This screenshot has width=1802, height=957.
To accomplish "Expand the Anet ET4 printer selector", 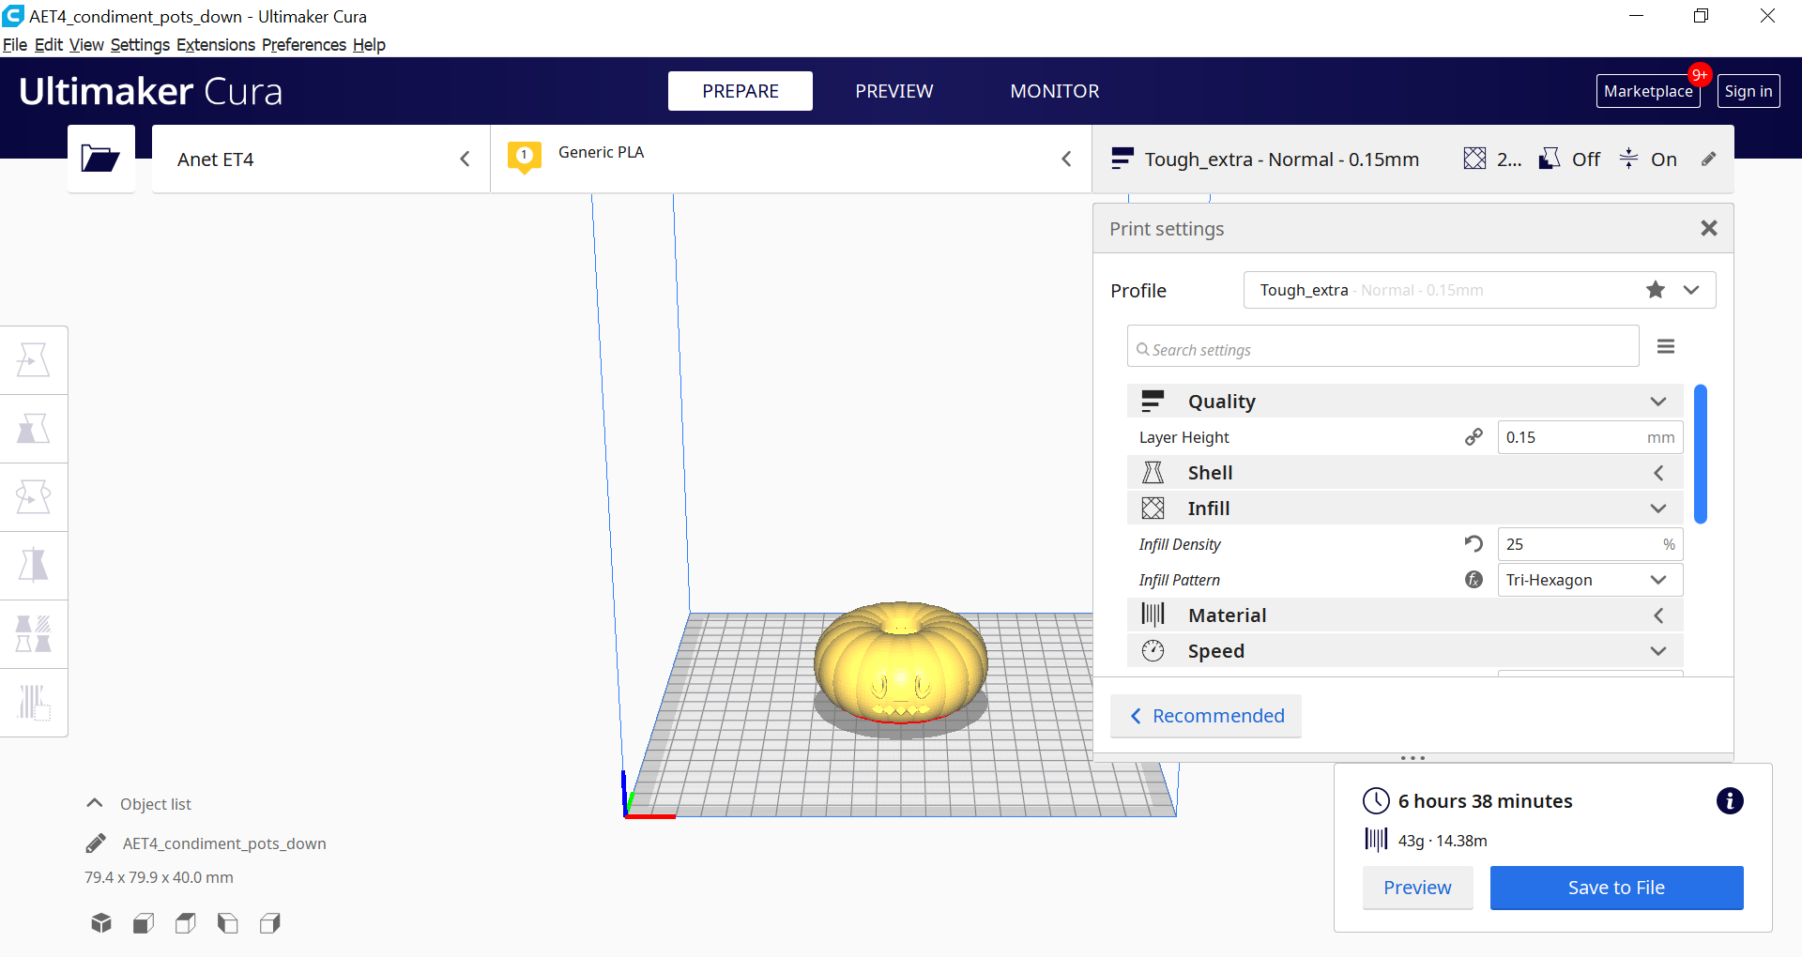I will coord(321,159).
